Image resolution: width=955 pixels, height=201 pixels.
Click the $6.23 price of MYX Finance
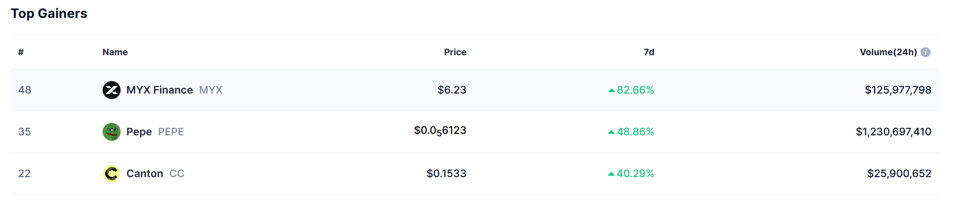[x=452, y=90]
